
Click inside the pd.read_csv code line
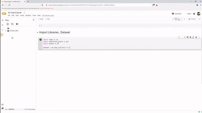point(56,48)
